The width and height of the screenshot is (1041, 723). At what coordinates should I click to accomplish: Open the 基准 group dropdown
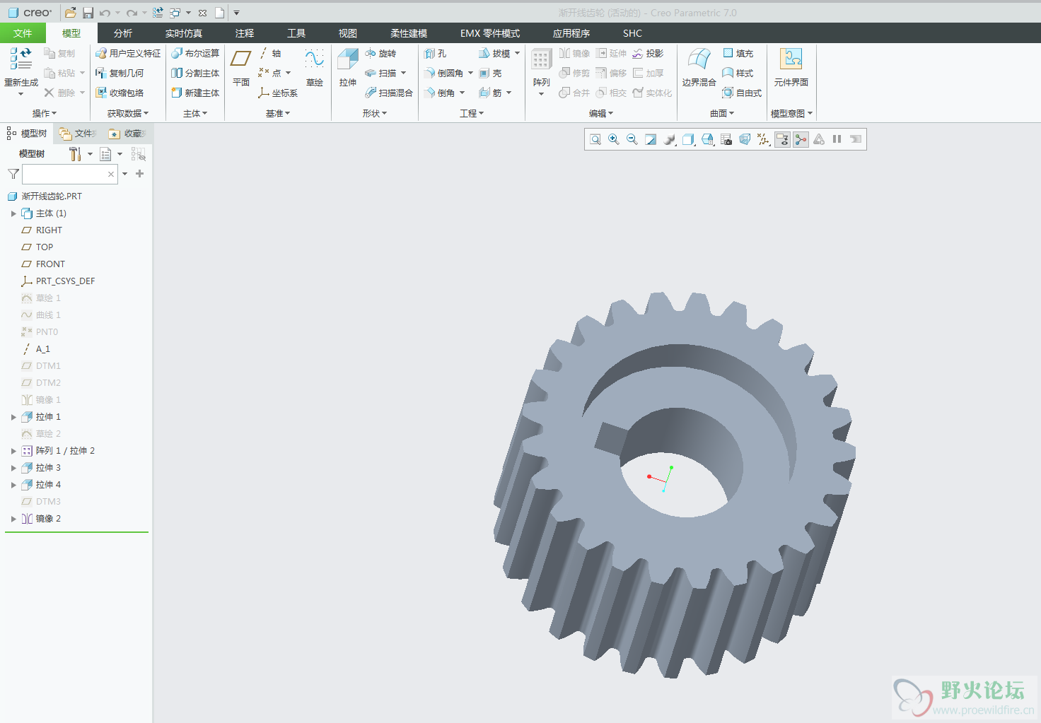(x=278, y=113)
